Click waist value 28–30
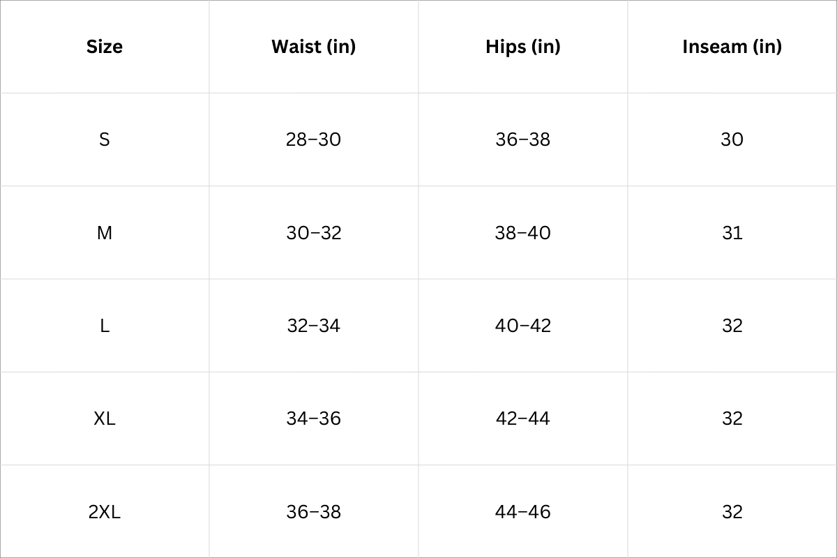 [313, 139]
